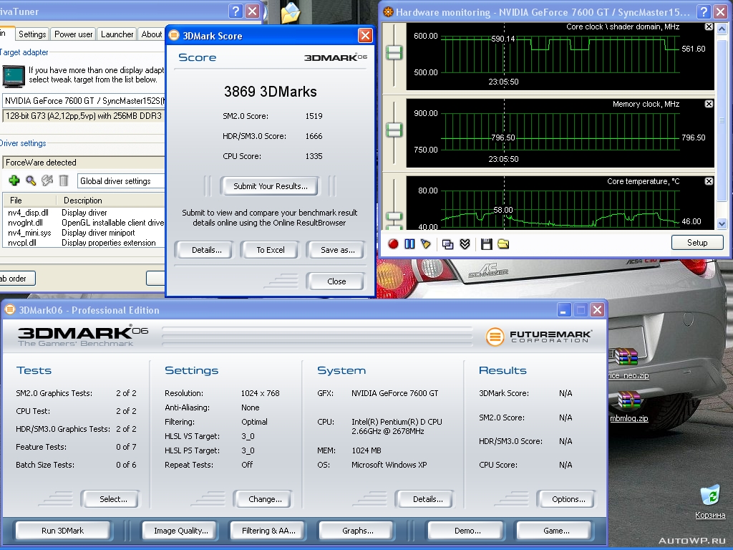Click Change under the Settings section

click(x=265, y=499)
